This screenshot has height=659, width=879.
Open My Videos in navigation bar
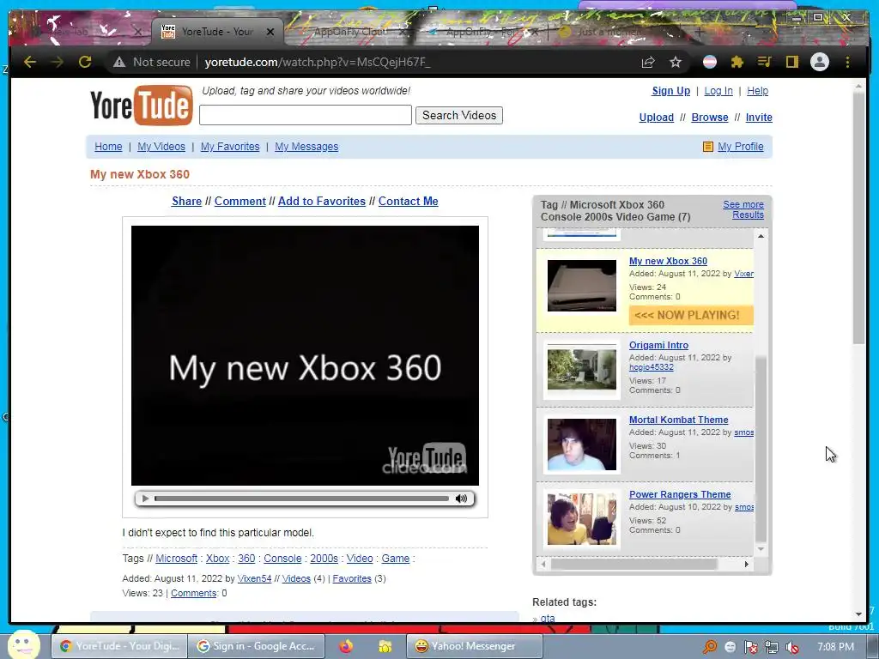(x=161, y=146)
